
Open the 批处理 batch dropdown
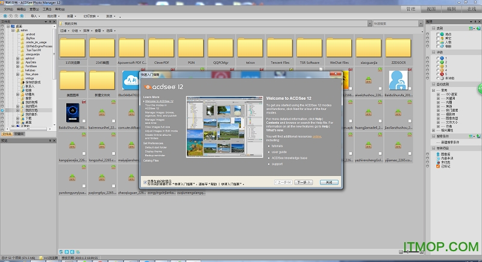point(53,16)
